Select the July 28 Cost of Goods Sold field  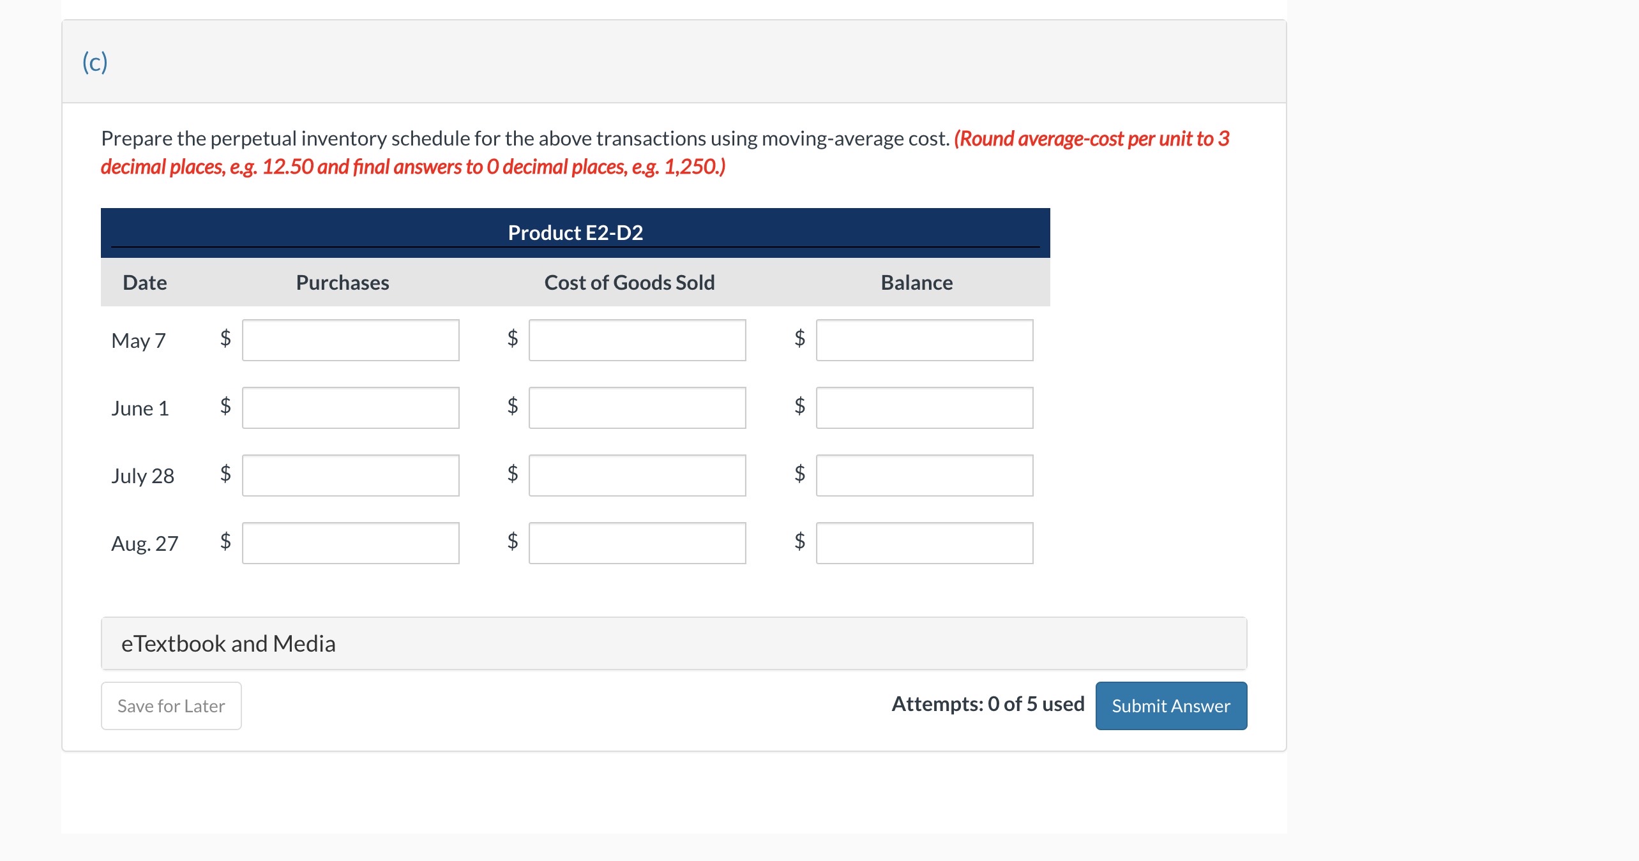click(637, 475)
